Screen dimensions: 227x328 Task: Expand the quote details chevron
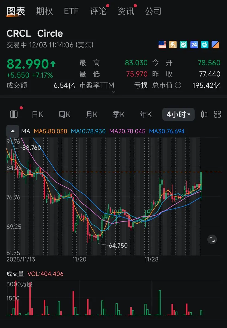coord(113,92)
